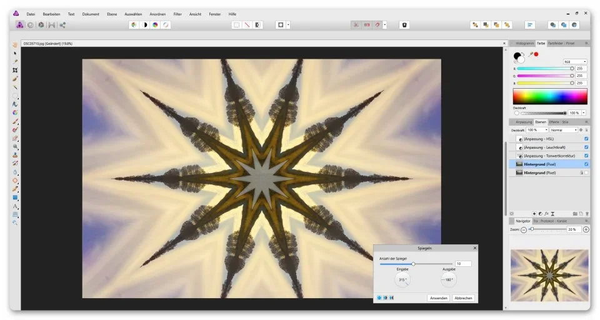Viewport: 600px width, 320px height.
Task: Click the alignment icon in toolbar
Action: coord(530,25)
